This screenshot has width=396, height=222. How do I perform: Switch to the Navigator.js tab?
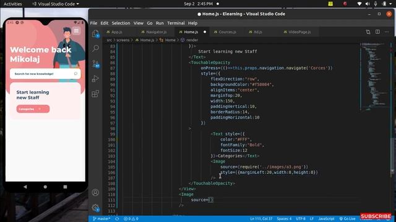156,32
